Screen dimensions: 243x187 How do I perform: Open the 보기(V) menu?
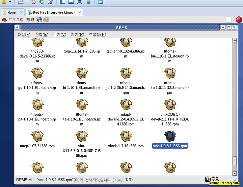click(x=60, y=35)
